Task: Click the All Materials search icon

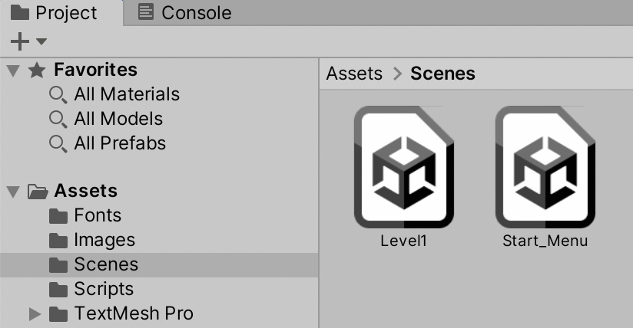Action: pyautogui.click(x=58, y=94)
